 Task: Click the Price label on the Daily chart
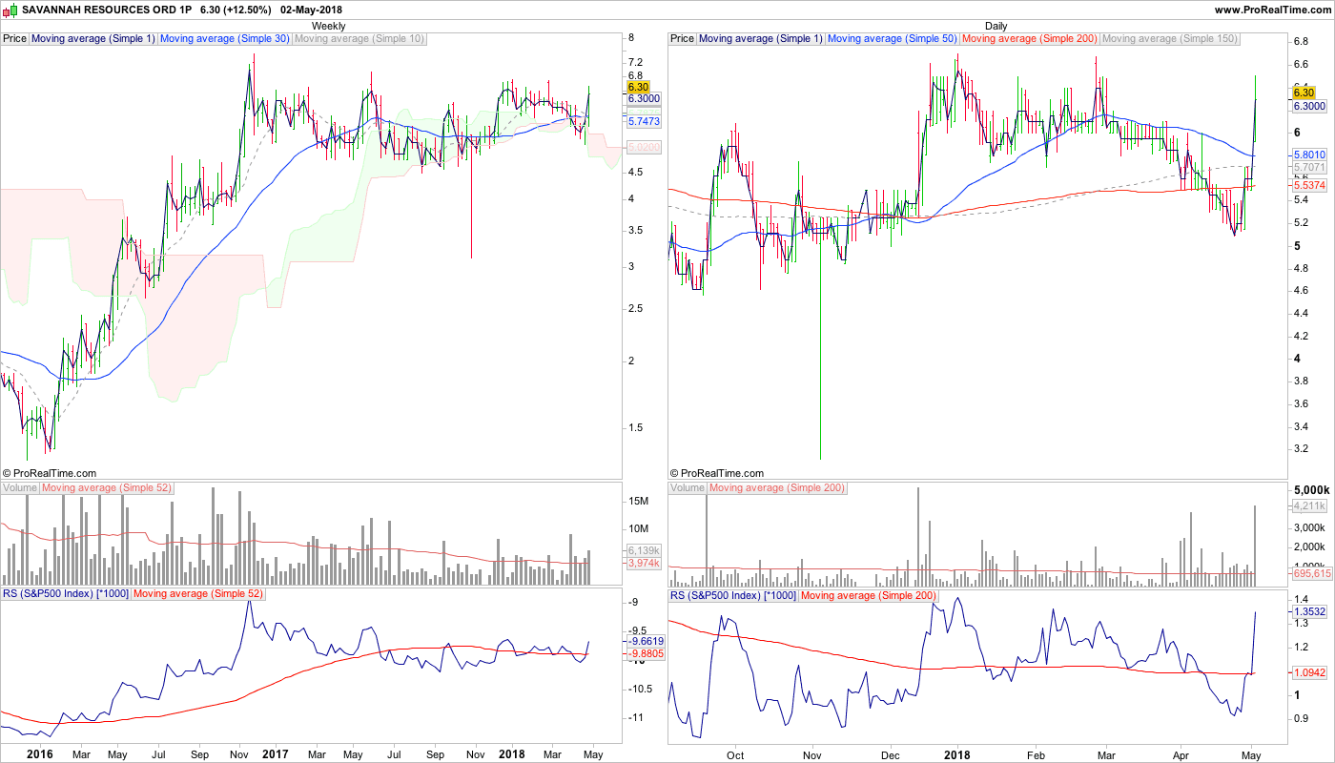click(x=683, y=39)
